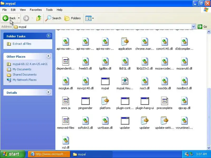Click Extract all files link
The height and width of the screenshot is (158, 211).
coord(22,44)
